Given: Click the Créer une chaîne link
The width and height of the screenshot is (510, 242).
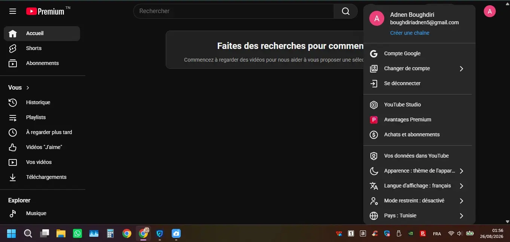Looking at the screenshot, I should click(x=409, y=33).
